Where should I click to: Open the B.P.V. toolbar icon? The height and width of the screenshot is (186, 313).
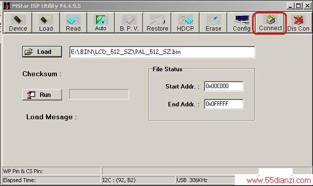129,23
